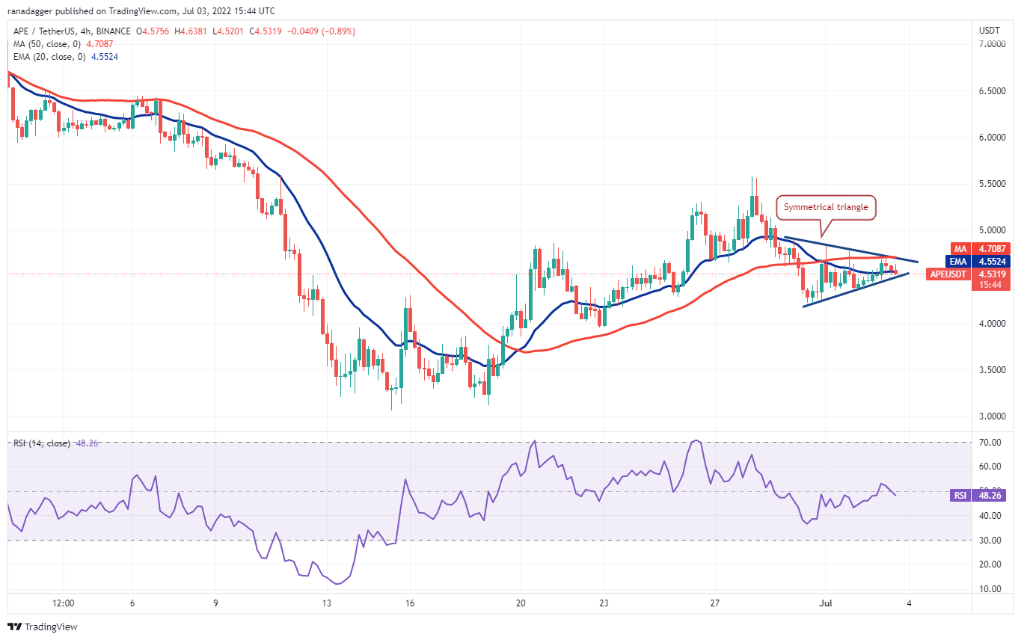Screen dimensions: 1021x640
Task: Click the 5.0000 price axis level
Action: tap(993, 230)
